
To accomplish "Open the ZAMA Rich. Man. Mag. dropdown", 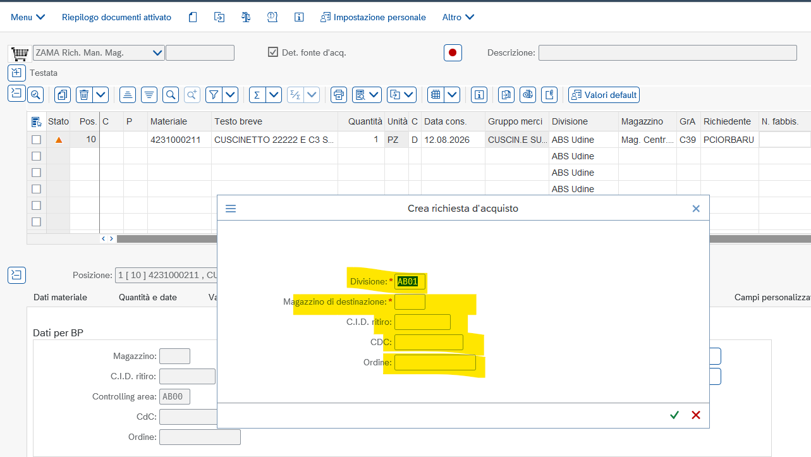I will pyautogui.click(x=99, y=53).
